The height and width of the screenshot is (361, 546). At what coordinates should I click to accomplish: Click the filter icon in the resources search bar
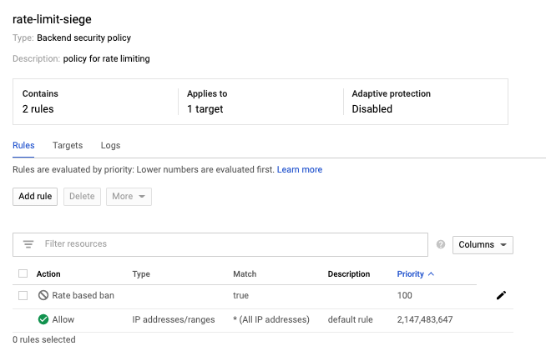coord(28,244)
